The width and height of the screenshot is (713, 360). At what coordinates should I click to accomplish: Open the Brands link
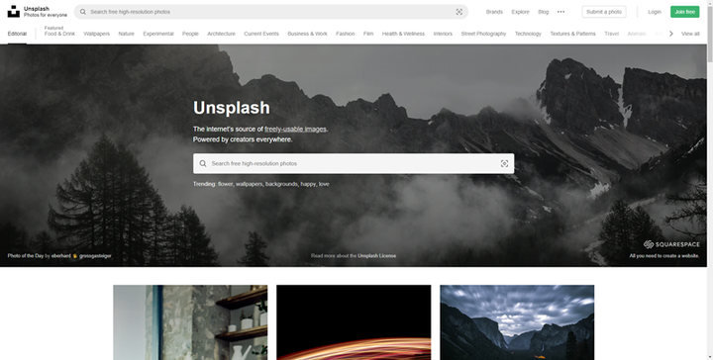(494, 12)
